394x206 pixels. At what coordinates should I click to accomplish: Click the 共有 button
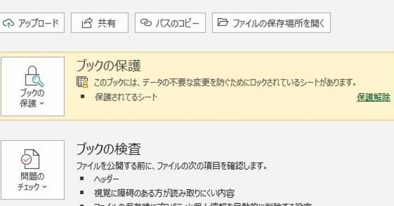100,23
